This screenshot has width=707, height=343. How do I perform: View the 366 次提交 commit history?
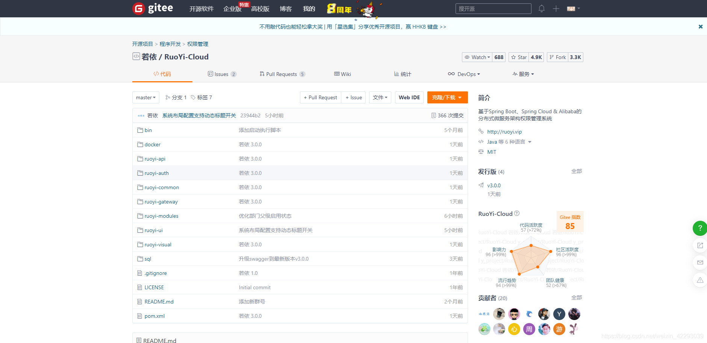[447, 115]
